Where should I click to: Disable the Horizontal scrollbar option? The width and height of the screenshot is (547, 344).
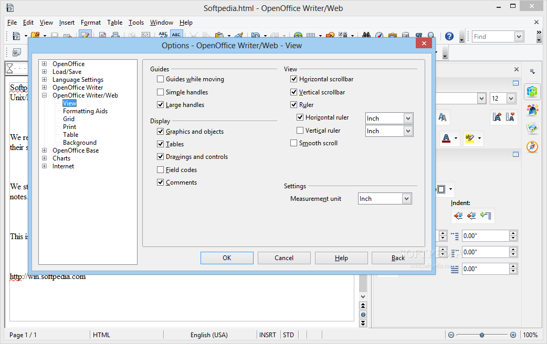(294, 79)
